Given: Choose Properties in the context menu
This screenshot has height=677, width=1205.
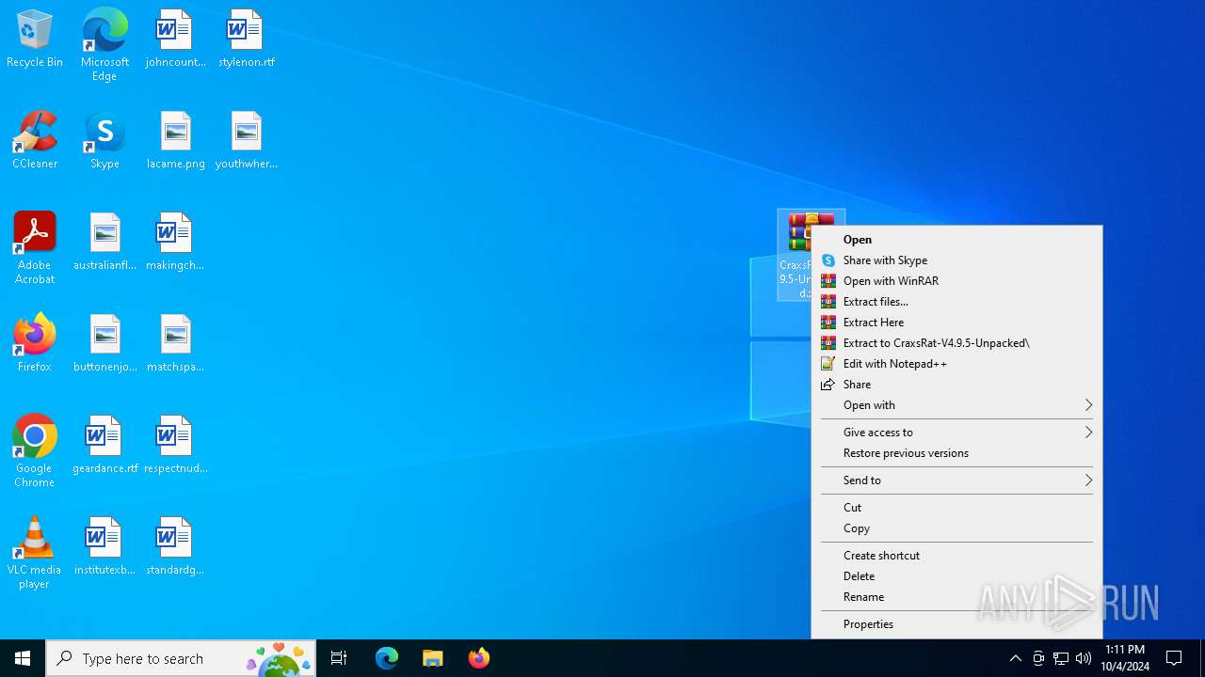Looking at the screenshot, I should [x=956, y=624].
